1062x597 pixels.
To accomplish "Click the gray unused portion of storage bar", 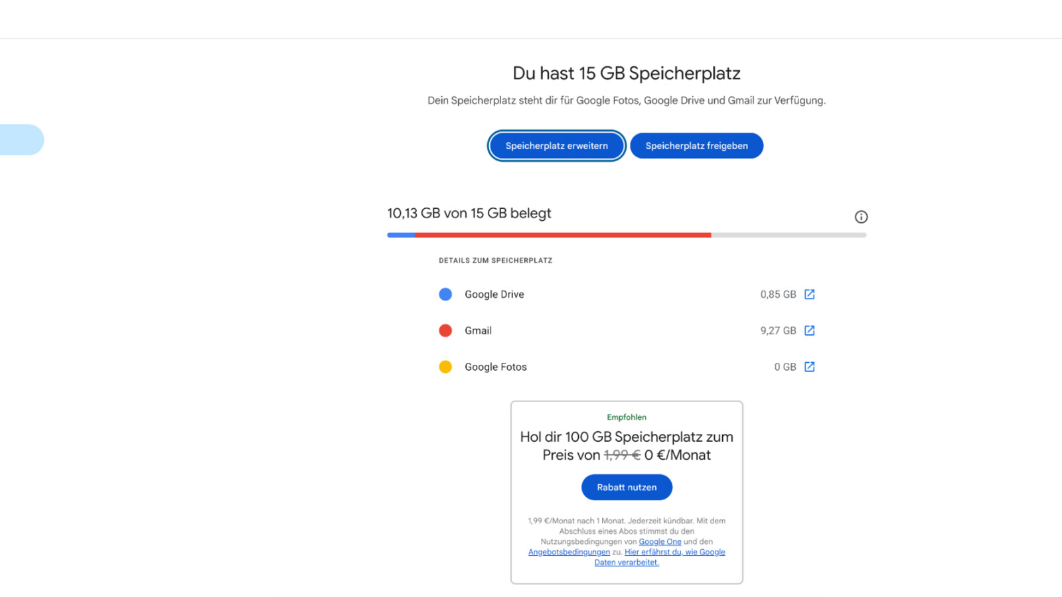I will coord(789,235).
